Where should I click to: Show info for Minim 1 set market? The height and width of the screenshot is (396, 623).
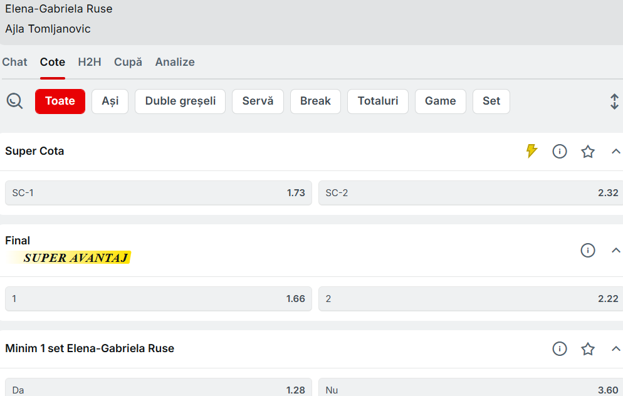point(560,348)
